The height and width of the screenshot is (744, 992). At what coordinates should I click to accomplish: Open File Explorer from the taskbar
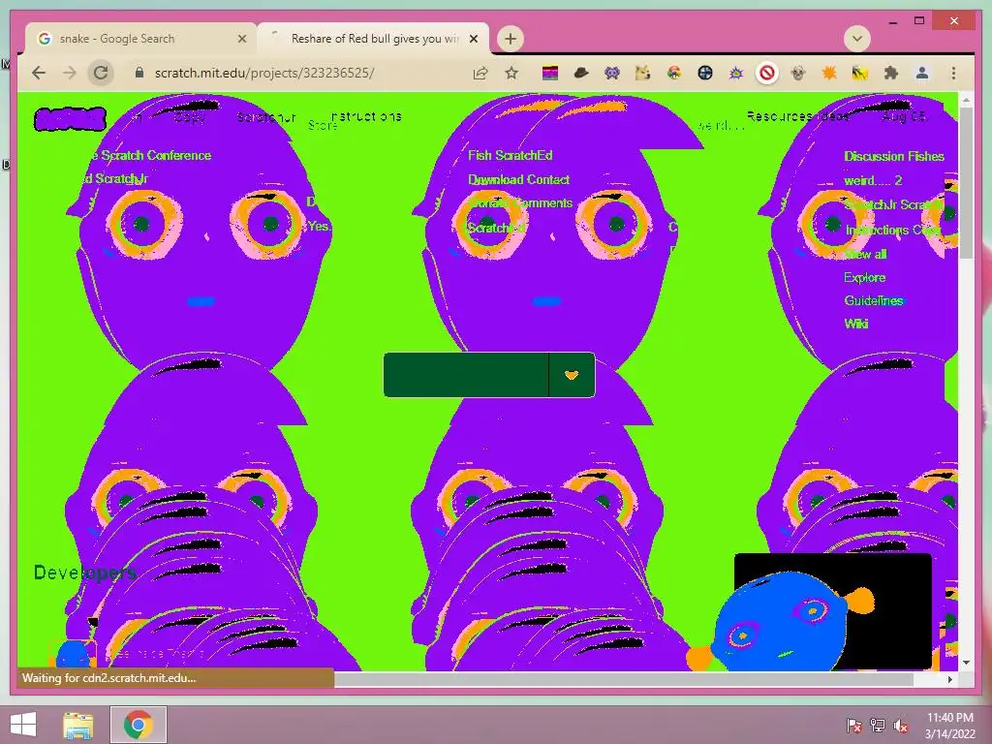(x=77, y=725)
